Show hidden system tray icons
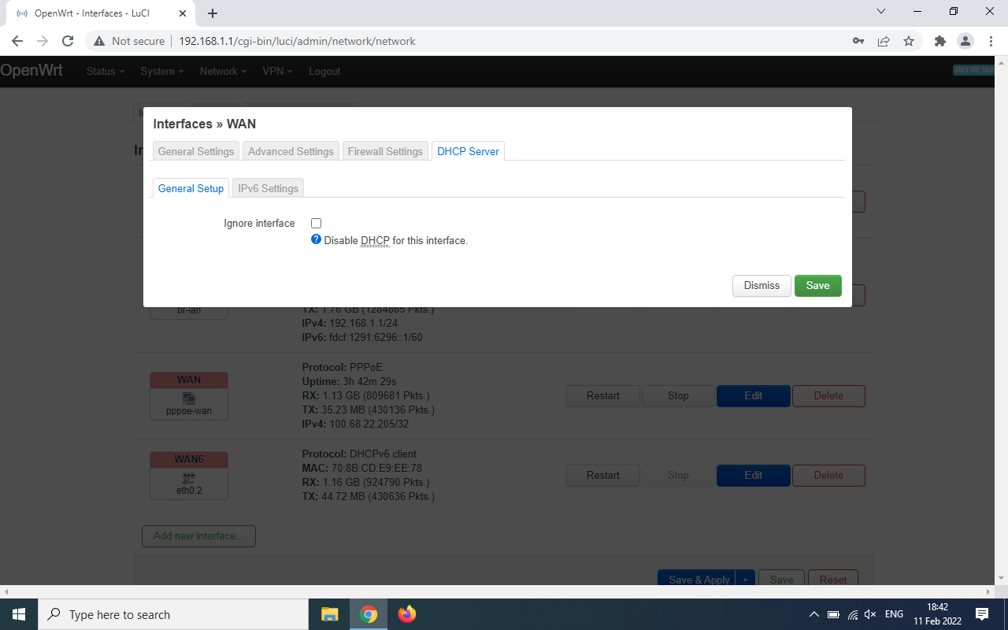Viewport: 1008px width, 630px height. click(814, 614)
